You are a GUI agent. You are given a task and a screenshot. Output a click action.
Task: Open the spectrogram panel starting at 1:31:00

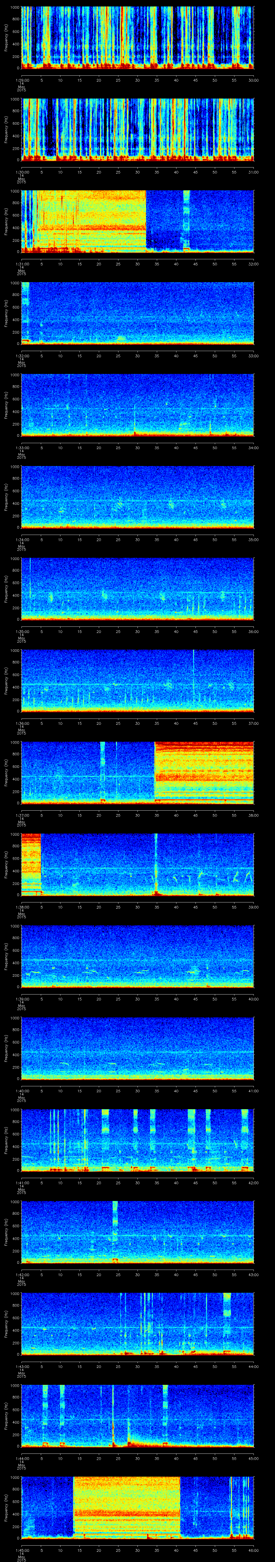pyautogui.click(x=137, y=221)
